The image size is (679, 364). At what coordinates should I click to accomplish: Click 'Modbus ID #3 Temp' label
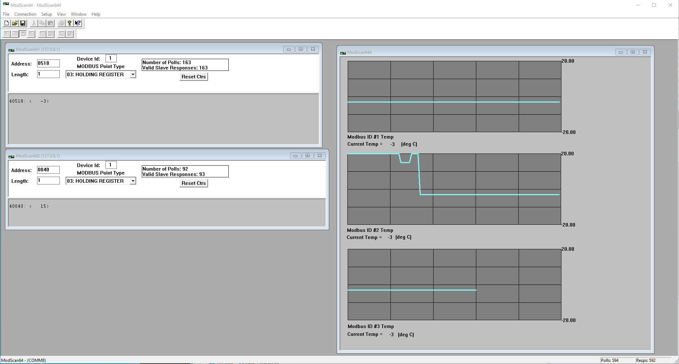[371, 326]
